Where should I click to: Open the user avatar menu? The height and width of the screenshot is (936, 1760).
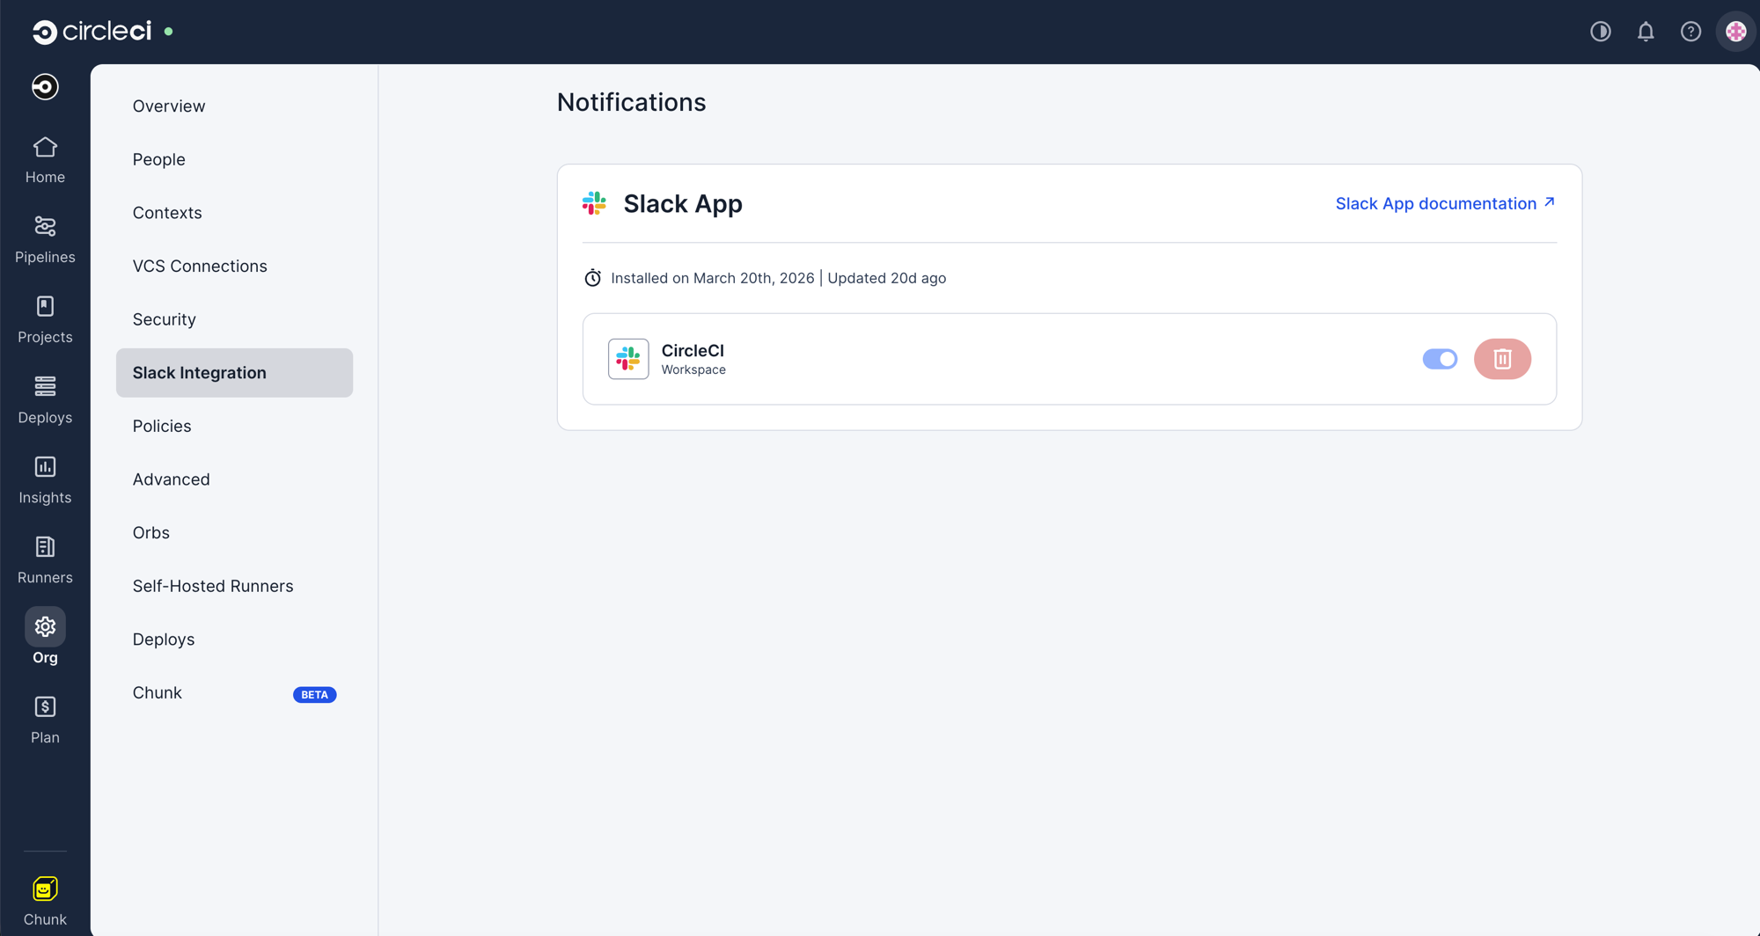pyautogui.click(x=1736, y=32)
